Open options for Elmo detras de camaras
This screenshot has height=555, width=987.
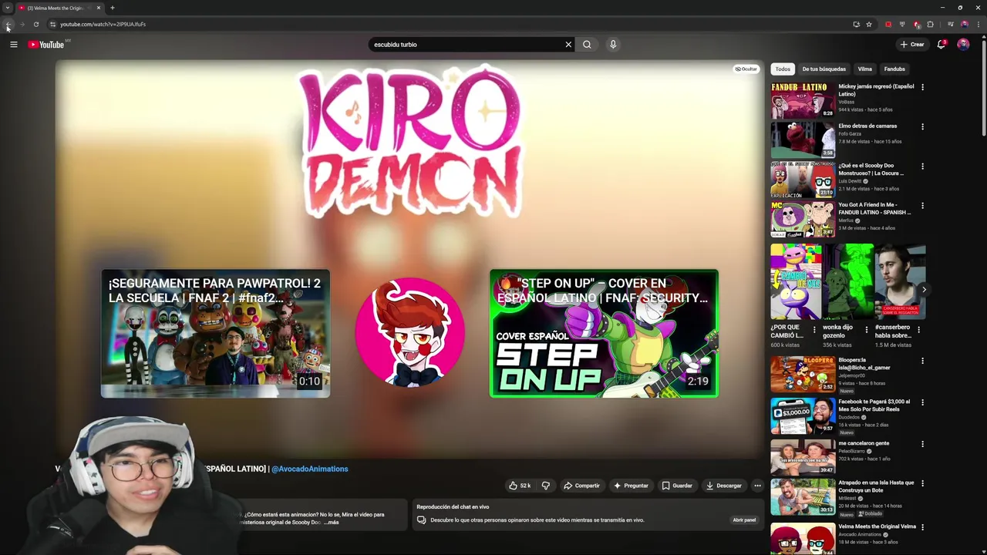pos(922,126)
